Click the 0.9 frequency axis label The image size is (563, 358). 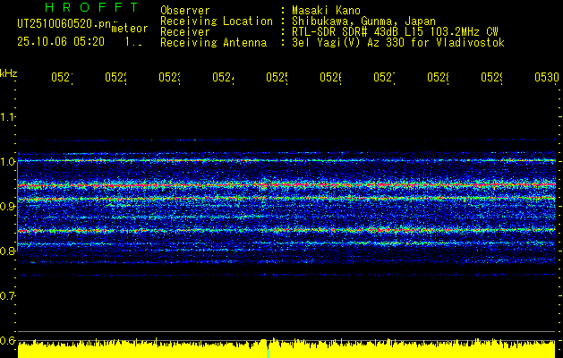[7, 206]
